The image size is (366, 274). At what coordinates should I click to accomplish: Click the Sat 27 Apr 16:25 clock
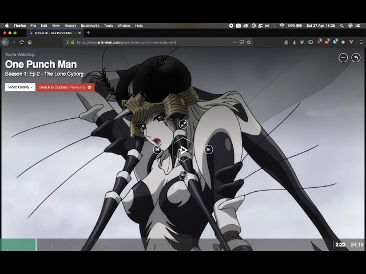click(x=321, y=26)
